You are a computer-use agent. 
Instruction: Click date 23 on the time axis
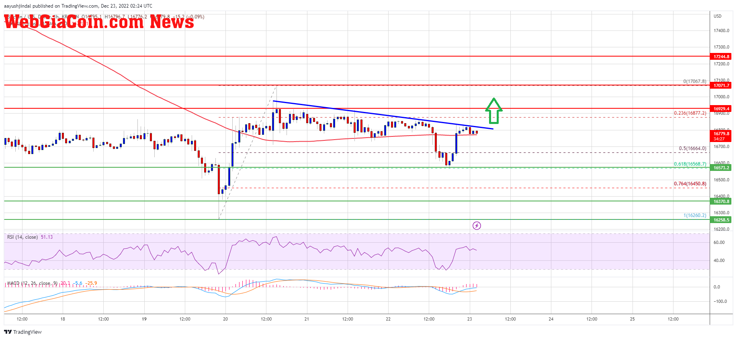[x=469, y=319]
